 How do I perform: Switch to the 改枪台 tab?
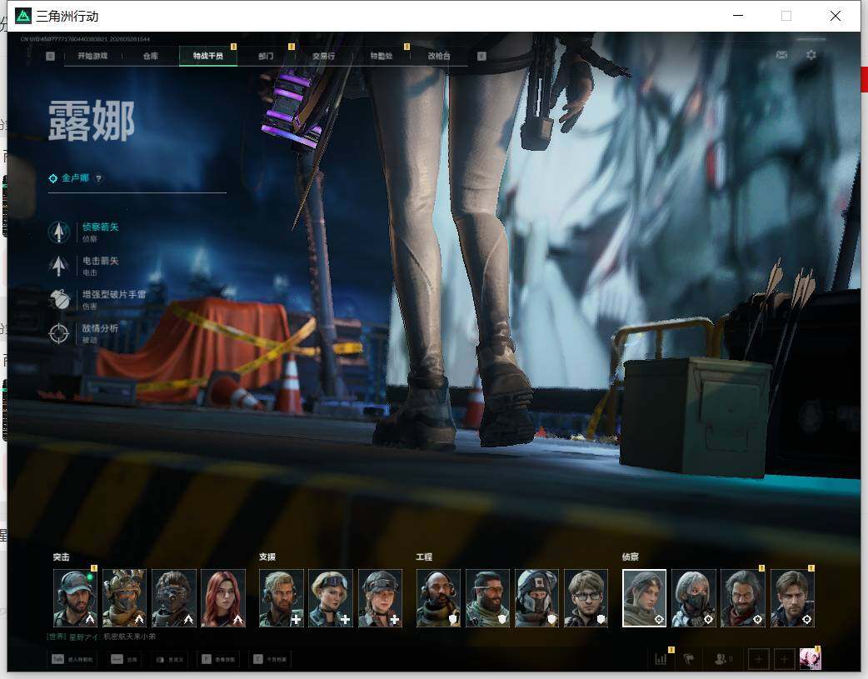tap(439, 56)
